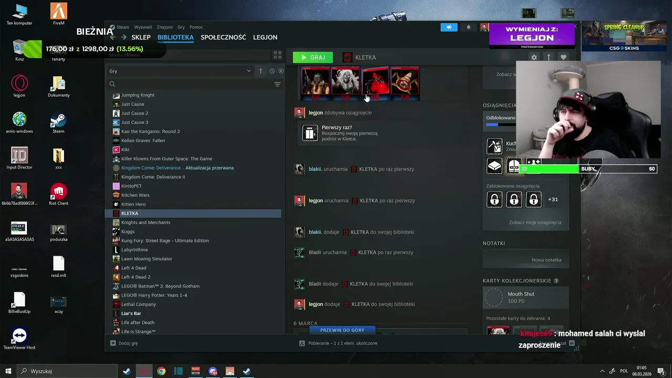Open Ten komputer desktop icon

click(19, 14)
